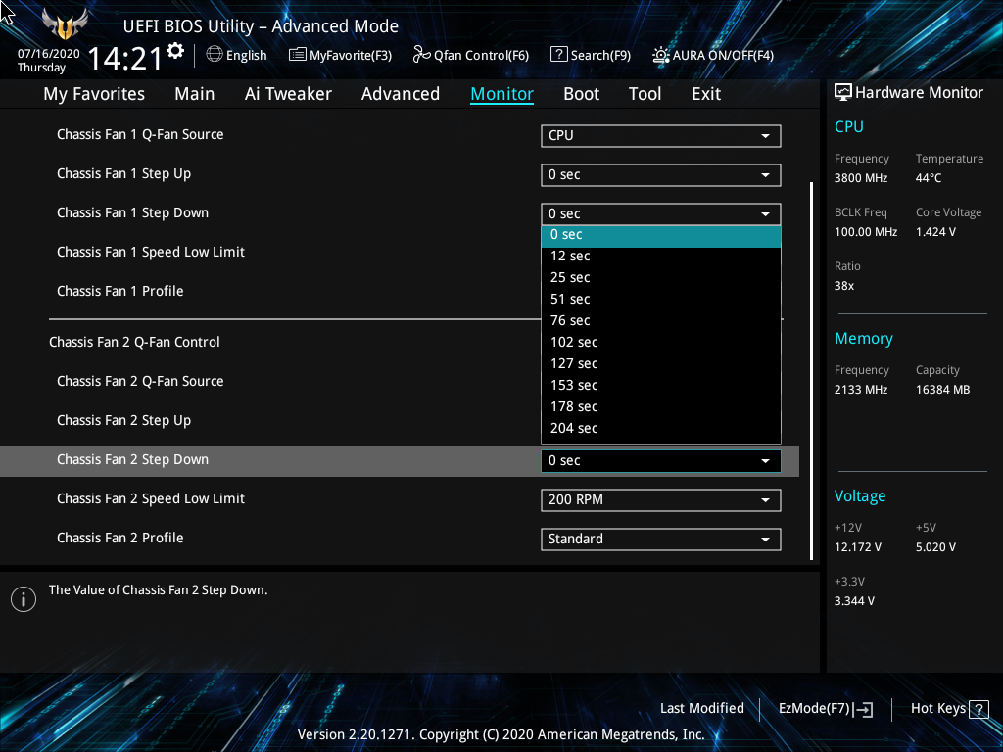The height and width of the screenshot is (752, 1003).
Task: Open Chassis Fan 2 Speed Low Limit dropdown
Action: coord(661,500)
